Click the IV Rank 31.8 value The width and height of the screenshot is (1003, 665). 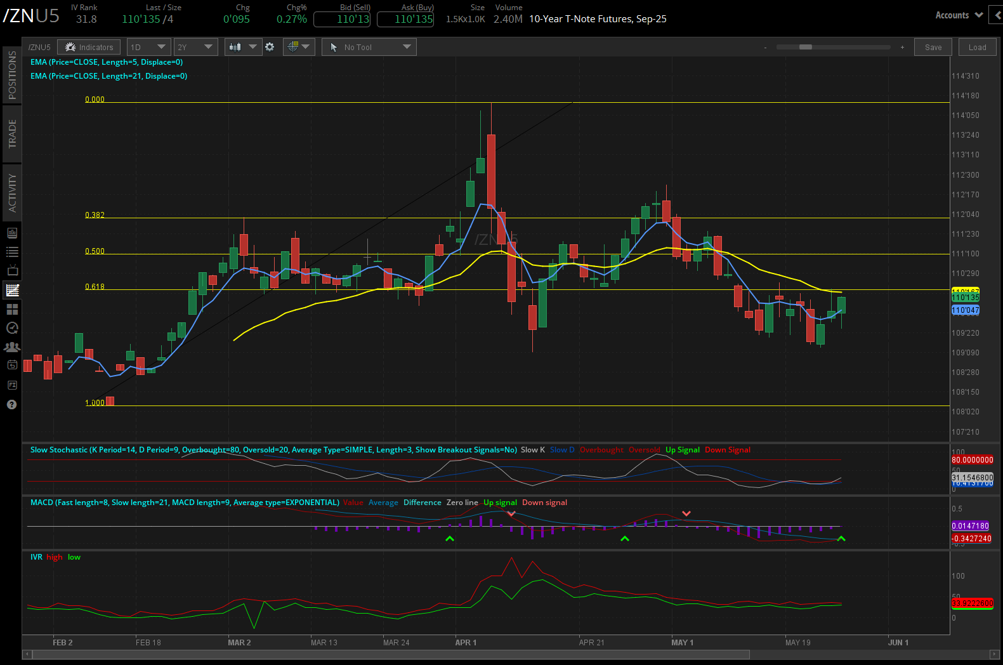(x=86, y=19)
